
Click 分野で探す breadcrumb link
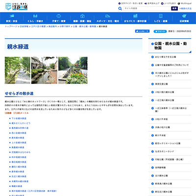point(65,26)
